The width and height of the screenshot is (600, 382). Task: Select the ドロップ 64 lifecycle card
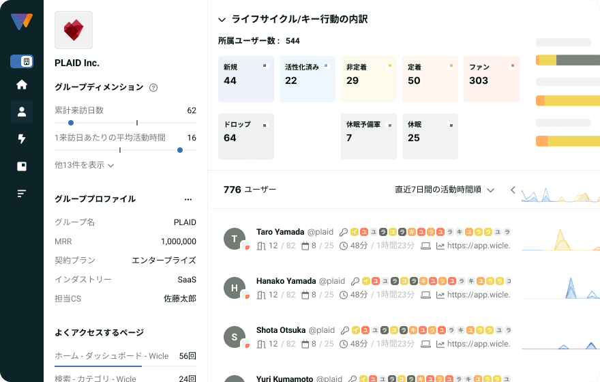pos(246,136)
